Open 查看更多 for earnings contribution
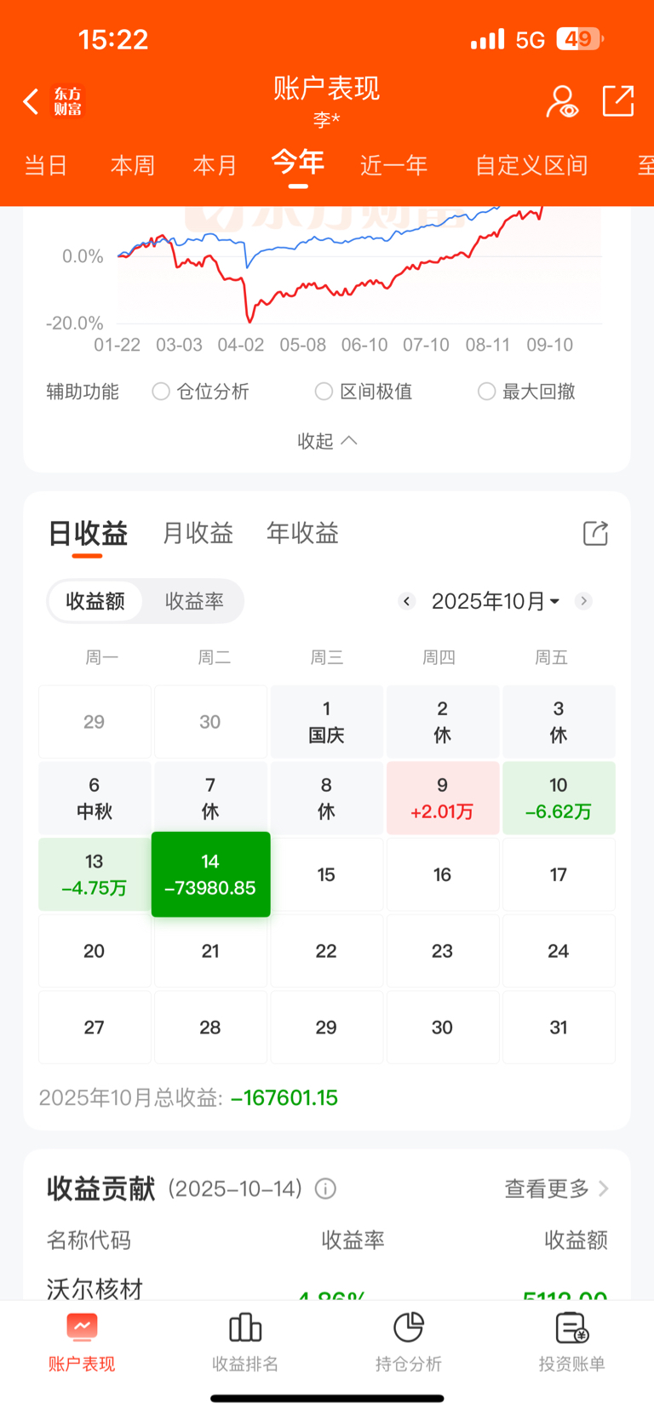The height and width of the screenshot is (1415, 654). (x=556, y=1189)
